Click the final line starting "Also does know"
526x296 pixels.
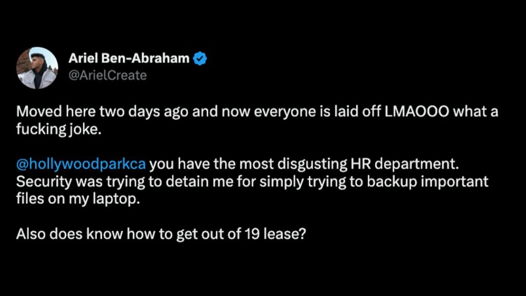click(x=161, y=234)
